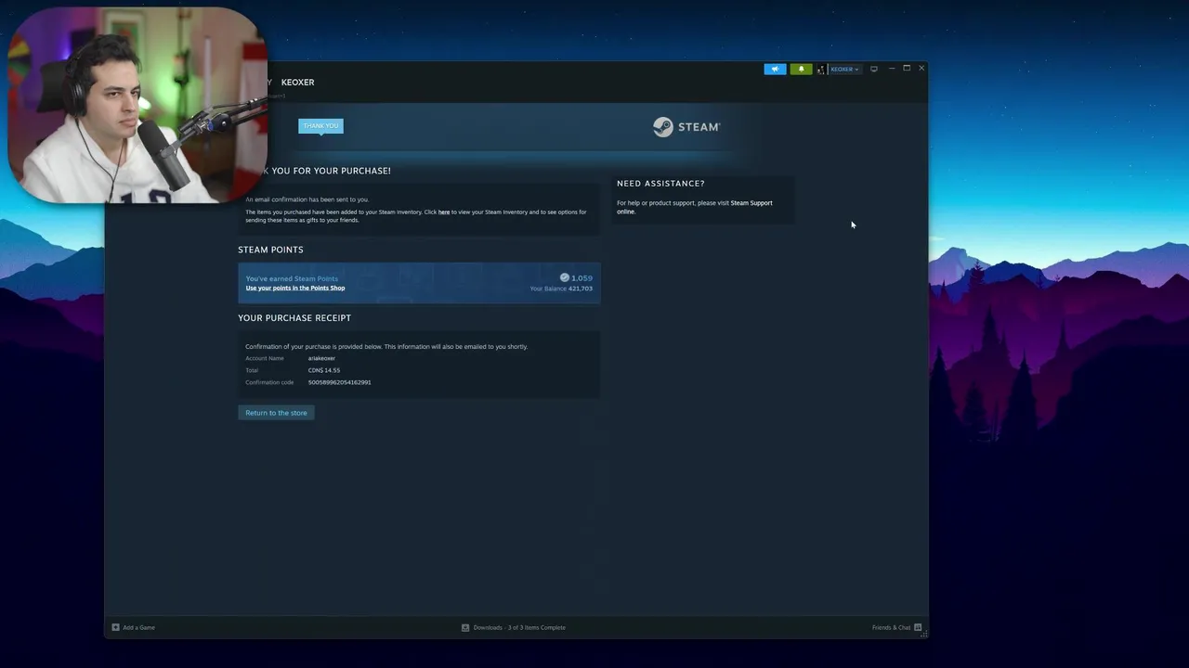Click the total 'CDN$ 14.55'
The width and height of the screenshot is (1189, 668).
pyautogui.click(x=324, y=370)
